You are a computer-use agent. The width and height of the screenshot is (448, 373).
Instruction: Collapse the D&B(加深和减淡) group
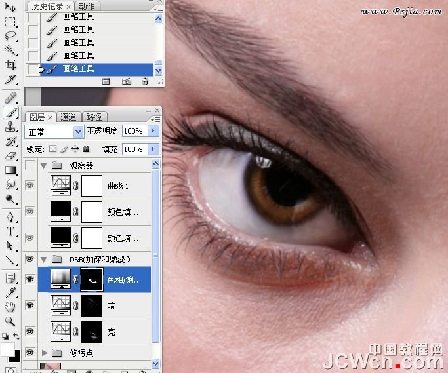(44, 260)
